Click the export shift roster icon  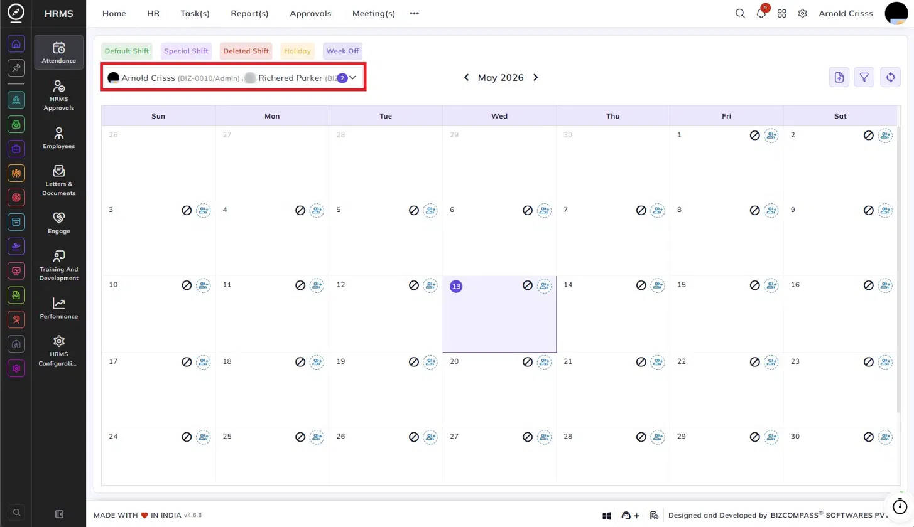click(839, 77)
